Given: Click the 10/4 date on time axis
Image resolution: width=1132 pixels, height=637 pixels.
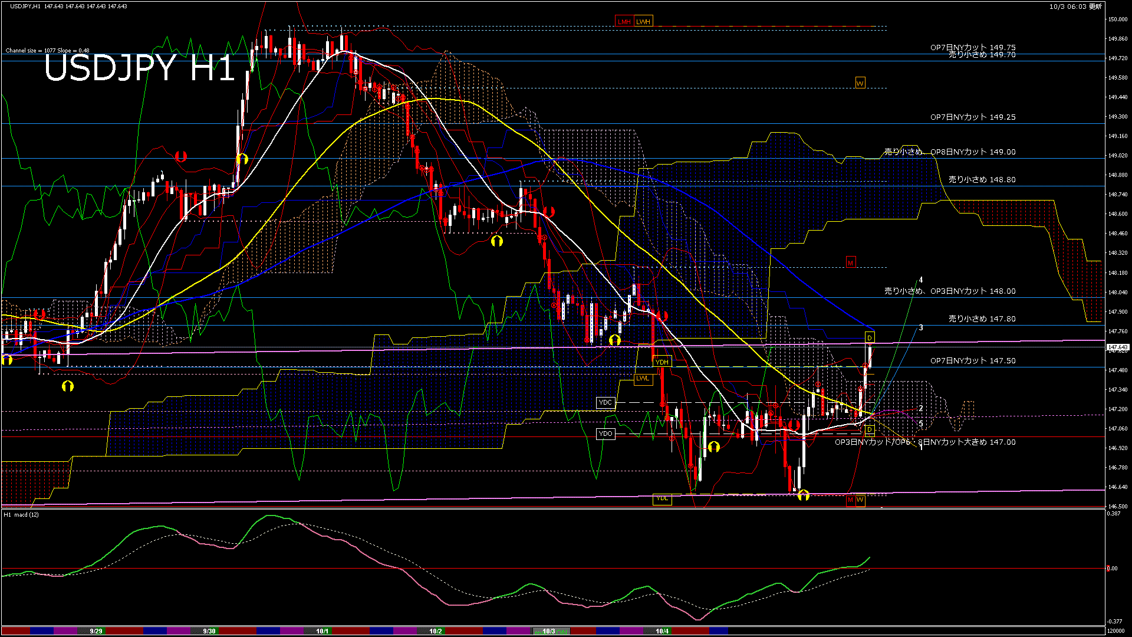Looking at the screenshot, I should [x=662, y=631].
